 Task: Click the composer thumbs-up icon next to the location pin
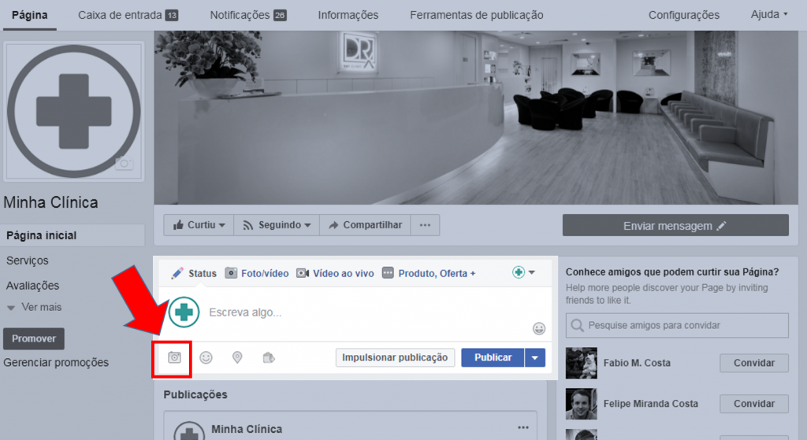(269, 357)
